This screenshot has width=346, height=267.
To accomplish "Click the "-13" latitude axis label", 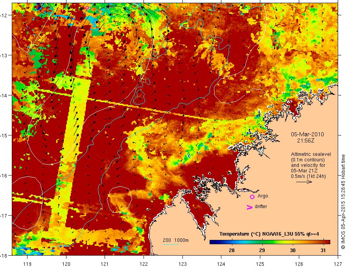I will pos(4,55).
